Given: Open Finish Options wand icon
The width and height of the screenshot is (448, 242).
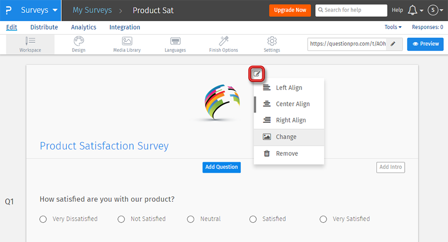Looking at the screenshot, I should tap(224, 41).
